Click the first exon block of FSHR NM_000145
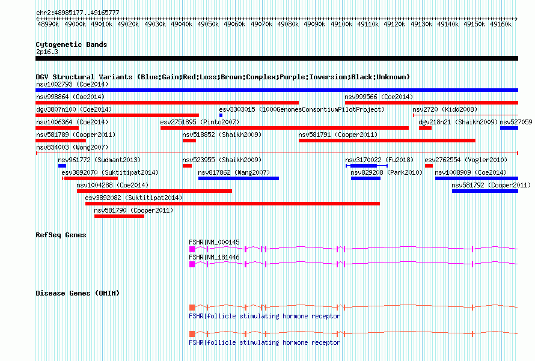Viewport: 535px width, 361px height. pos(192,249)
